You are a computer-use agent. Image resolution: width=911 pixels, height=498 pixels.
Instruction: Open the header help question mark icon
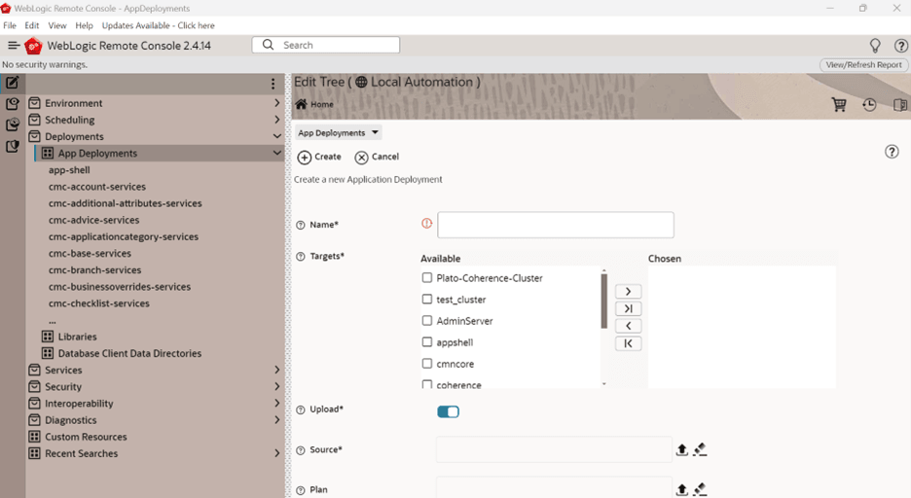click(x=900, y=46)
